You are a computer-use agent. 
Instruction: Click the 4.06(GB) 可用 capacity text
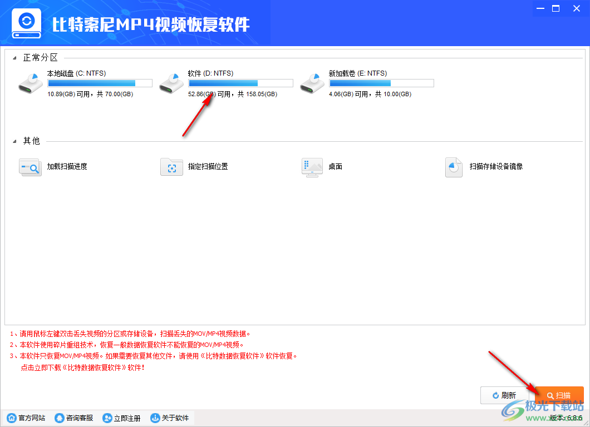tap(348, 94)
